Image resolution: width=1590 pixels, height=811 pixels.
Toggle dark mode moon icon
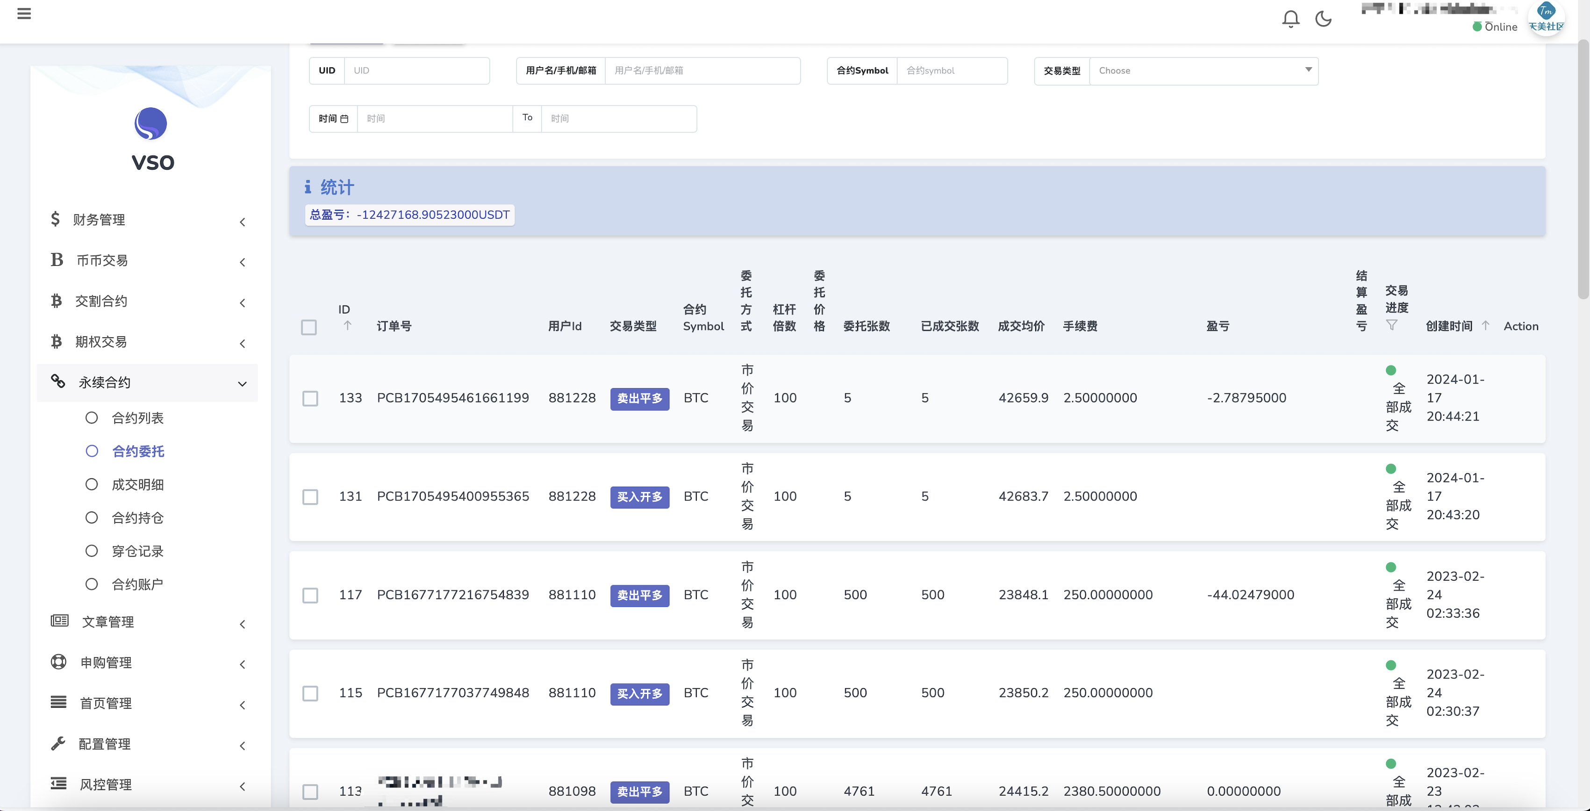click(1323, 19)
